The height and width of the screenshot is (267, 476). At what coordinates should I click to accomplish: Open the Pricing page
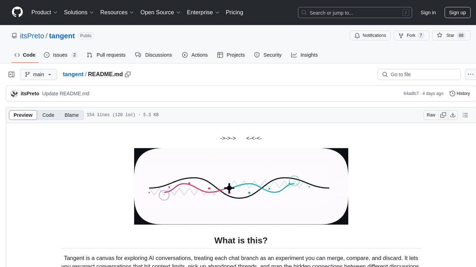(x=234, y=12)
